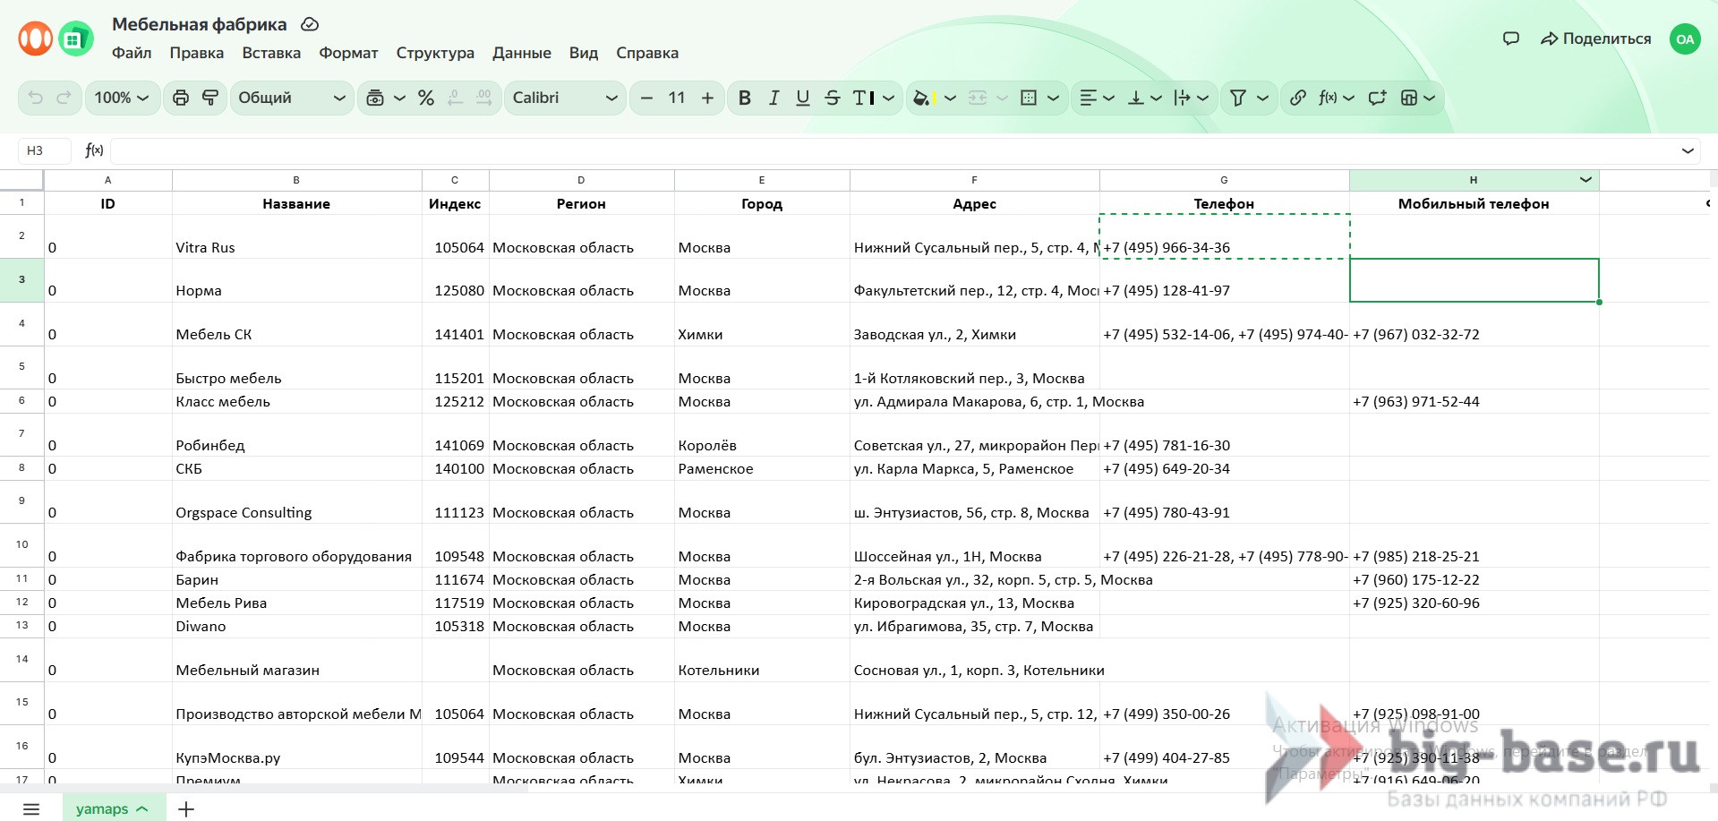The height and width of the screenshot is (821, 1718).
Task: Open the Данные menu
Action: [x=522, y=53]
